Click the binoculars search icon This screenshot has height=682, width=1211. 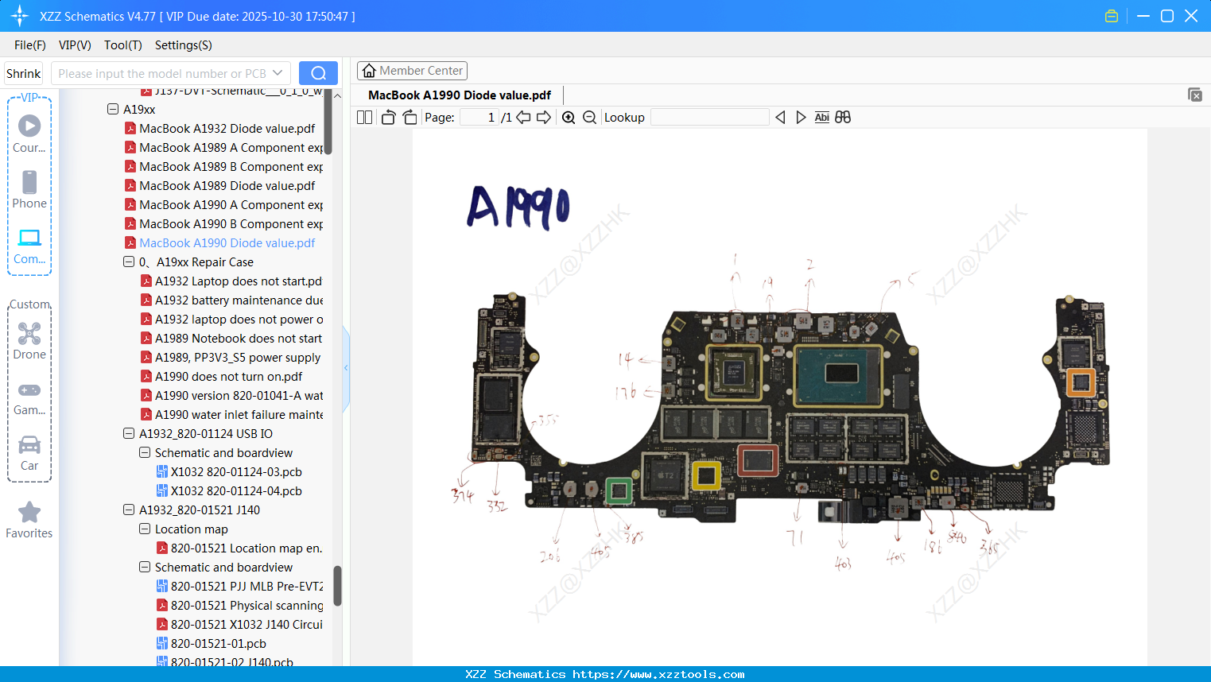coord(843,118)
